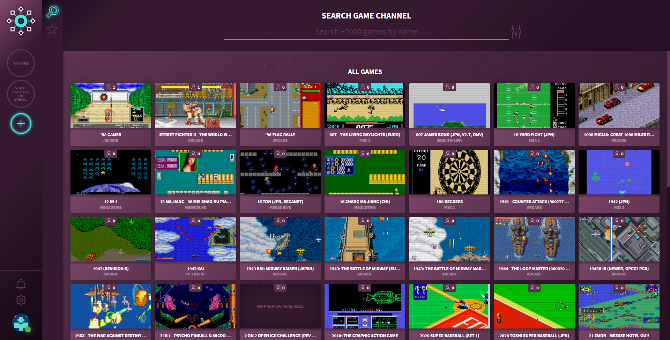The image size is (670, 340).
Task: Click player count badge on 1944 Loop Master
Action: pyautogui.click(x=534, y=221)
